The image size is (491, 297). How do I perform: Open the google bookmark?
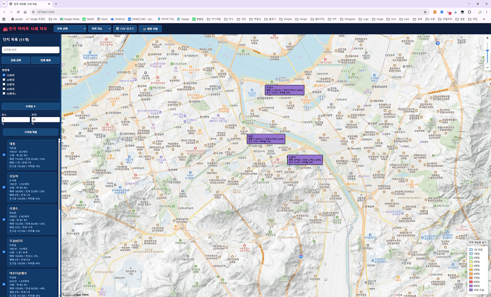coord(17,19)
